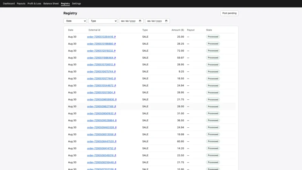Click the Amount ($) column header
302x170 pixels.
pyautogui.click(x=178, y=30)
